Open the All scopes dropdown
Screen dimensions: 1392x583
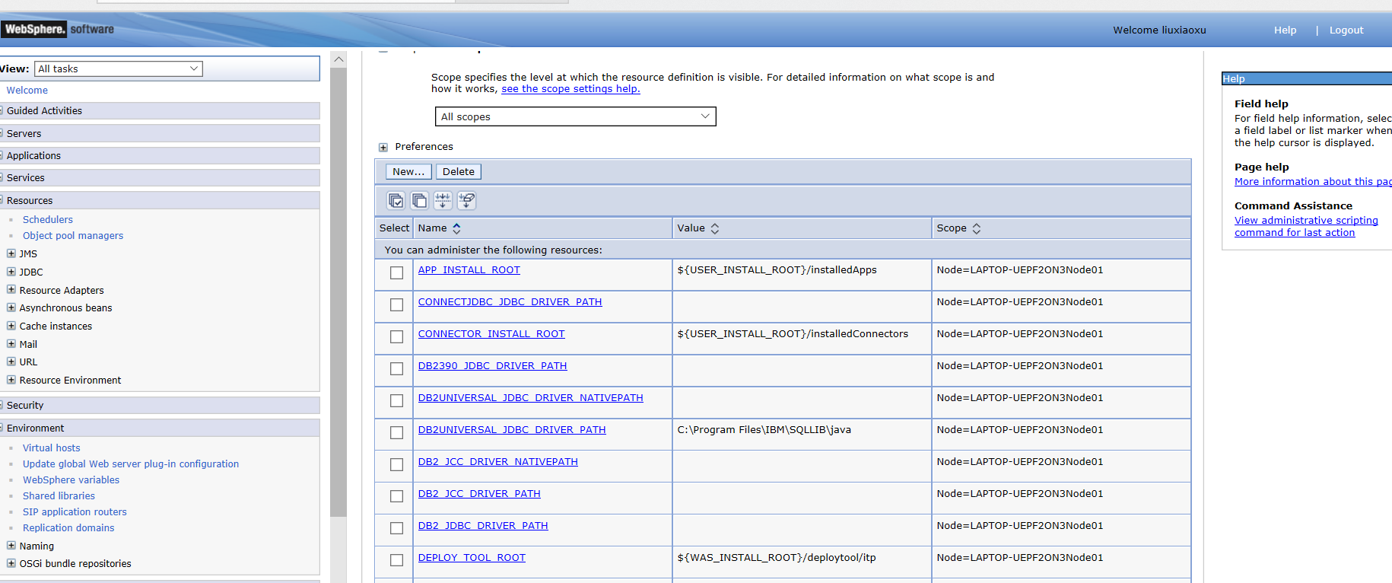[x=575, y=116]
